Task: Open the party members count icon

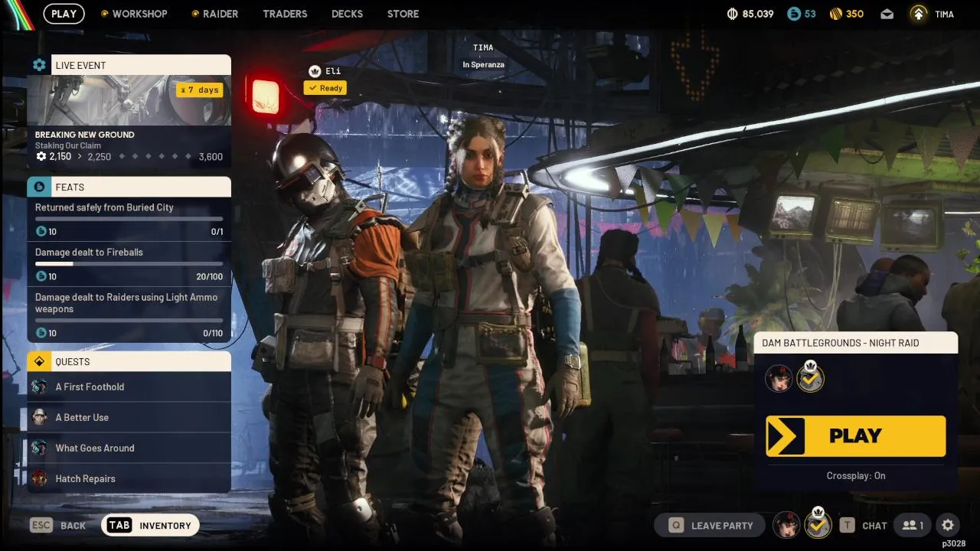Action: click(x=912, y=525)
